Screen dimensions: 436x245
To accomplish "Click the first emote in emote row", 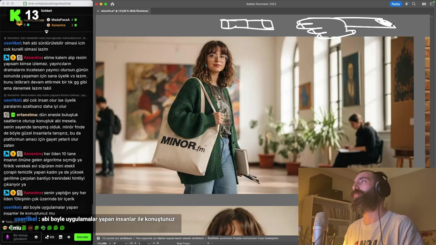I will (5, 228).
